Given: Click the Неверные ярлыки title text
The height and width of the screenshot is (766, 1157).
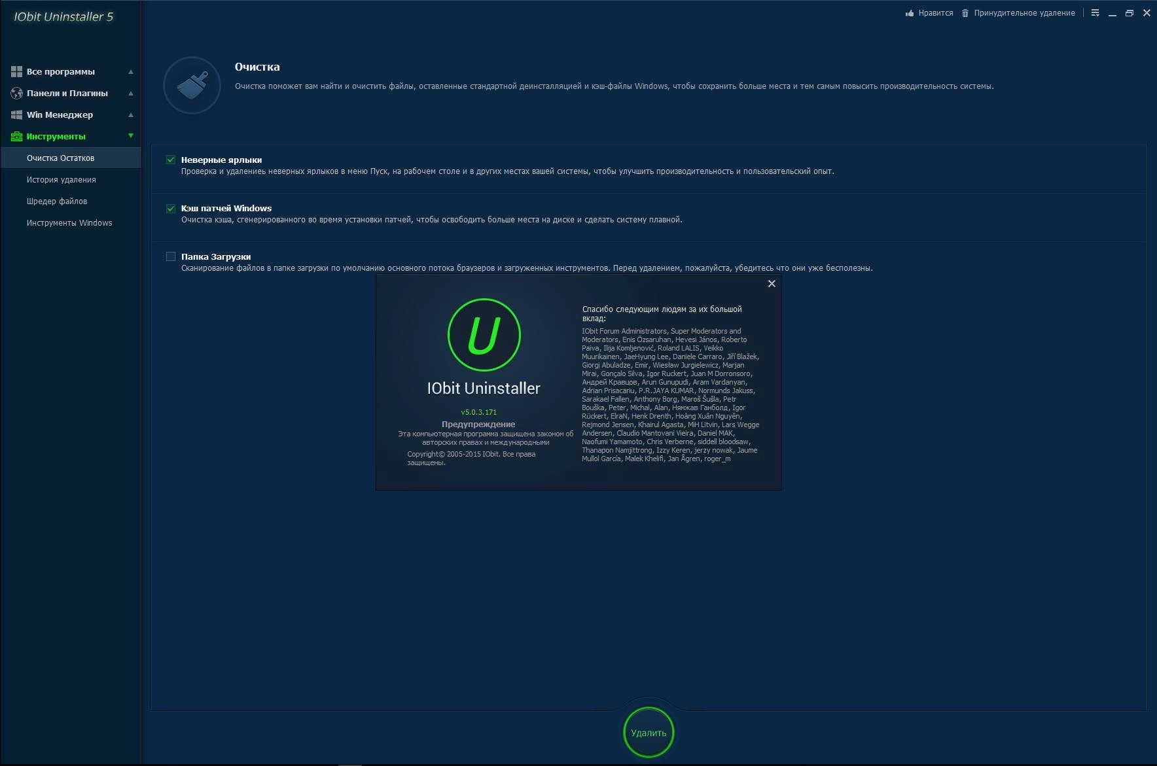Looking at the screenshot, I should click(221, 160).
